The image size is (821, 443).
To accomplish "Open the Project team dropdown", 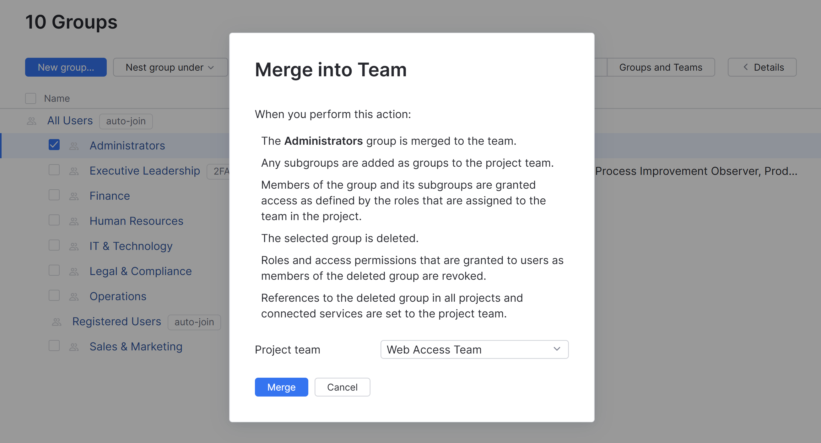I will point(474,350).
